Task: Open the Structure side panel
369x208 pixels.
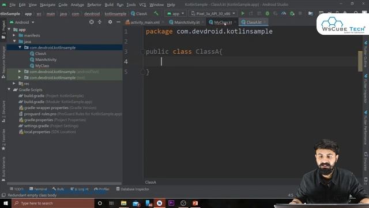Action: coord(3,112)
